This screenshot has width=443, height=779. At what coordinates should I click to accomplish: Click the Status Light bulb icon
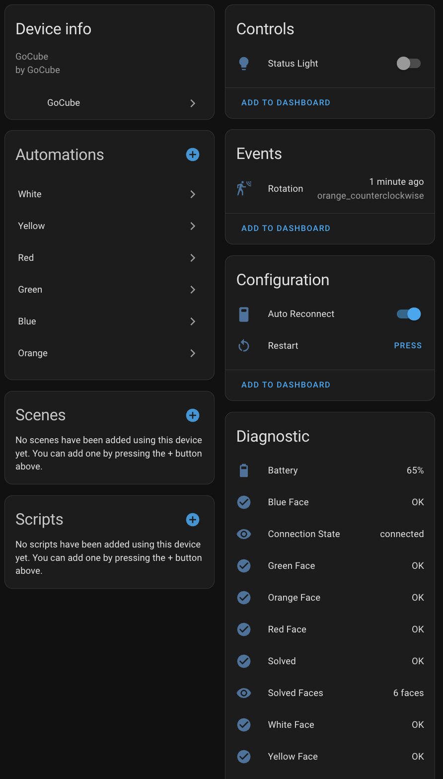(x=244, y=64)
